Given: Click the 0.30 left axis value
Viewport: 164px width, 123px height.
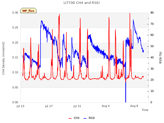Looking at the screenshot, I should click(15, 13).
